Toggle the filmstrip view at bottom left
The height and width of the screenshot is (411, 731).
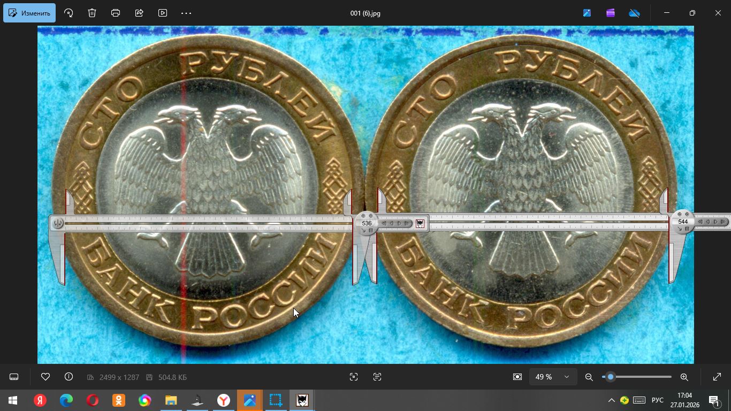pyautogui.click(x=14, y=377)
